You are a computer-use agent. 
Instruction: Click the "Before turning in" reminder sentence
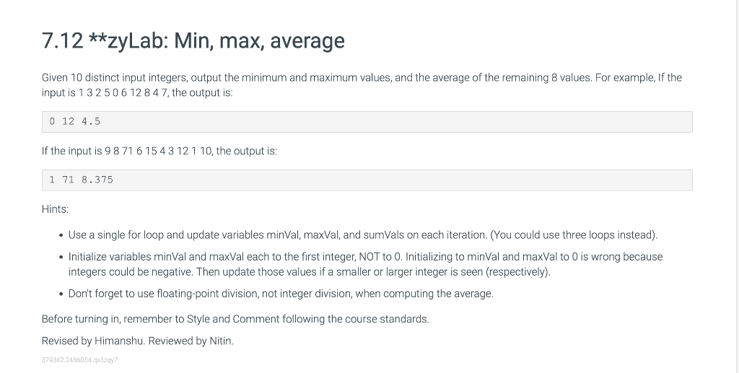point(235,320)
